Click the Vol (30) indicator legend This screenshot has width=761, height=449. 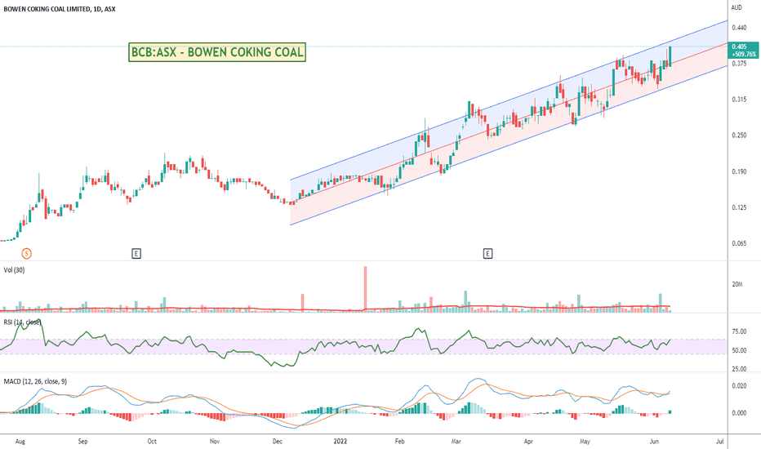point(14,270)
